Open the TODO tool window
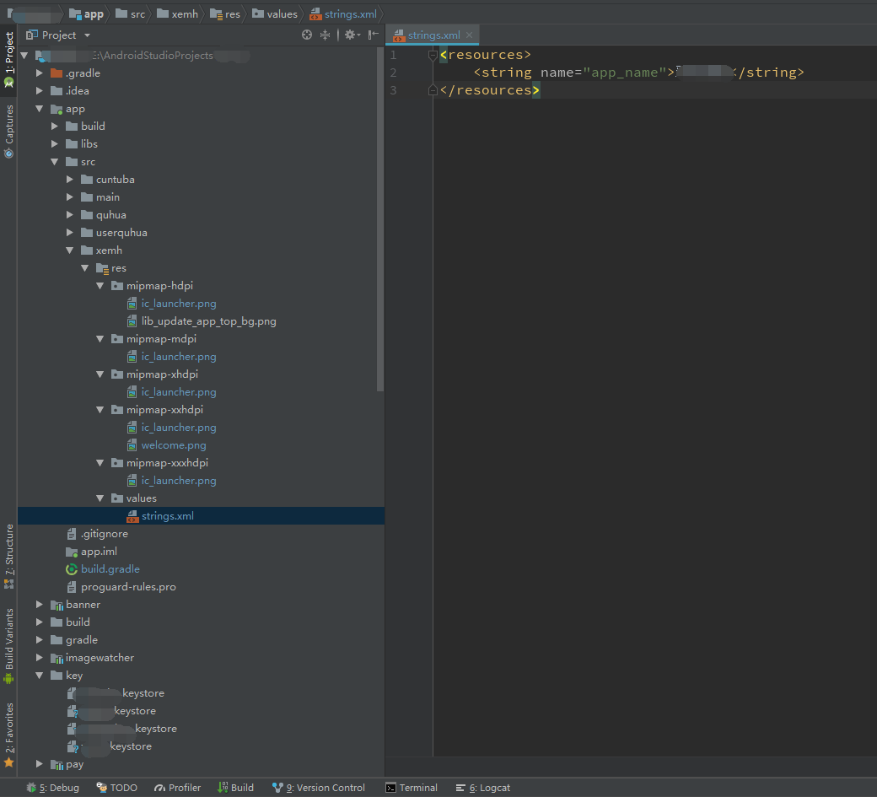This screenshot has width=877, height=797. (117, 788)
